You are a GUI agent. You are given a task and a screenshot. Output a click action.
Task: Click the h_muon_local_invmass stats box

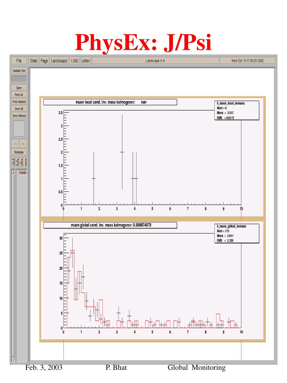[x=237, y=111]
